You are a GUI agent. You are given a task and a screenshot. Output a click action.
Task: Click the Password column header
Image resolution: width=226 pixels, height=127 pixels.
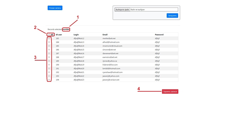[159, 35]
